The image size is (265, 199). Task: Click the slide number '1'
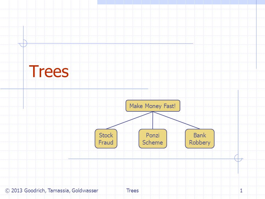point(241,190)
